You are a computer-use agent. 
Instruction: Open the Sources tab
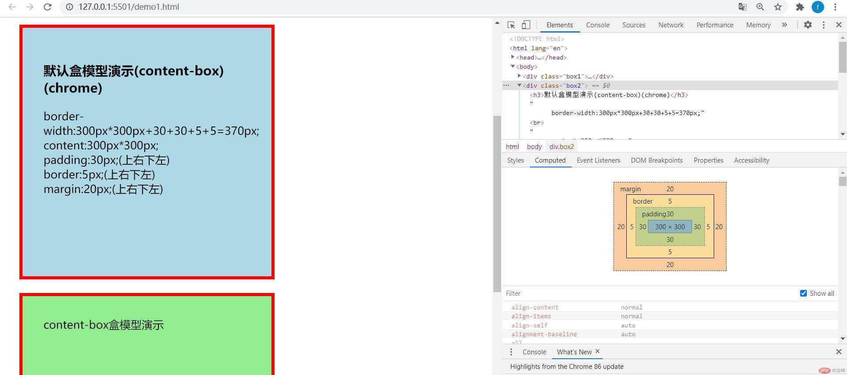click(x=634, y=25)
